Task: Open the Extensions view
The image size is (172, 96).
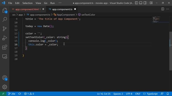Action: click(5, 47)
